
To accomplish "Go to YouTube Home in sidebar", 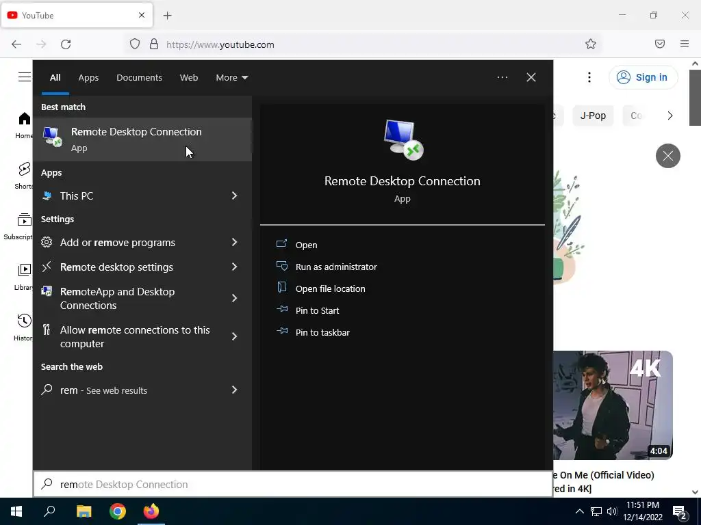I will [x=23, y=126].
